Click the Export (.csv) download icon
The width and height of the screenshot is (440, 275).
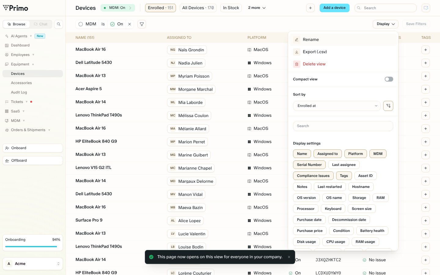coord(296,52)
